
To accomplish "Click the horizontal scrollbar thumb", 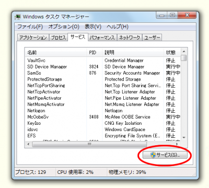I will (x=89, y=144).
